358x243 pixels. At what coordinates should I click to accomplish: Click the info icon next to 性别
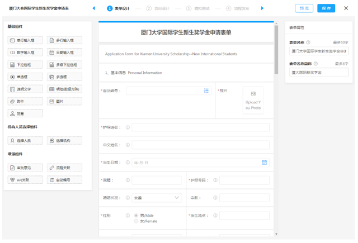[128, 216]
